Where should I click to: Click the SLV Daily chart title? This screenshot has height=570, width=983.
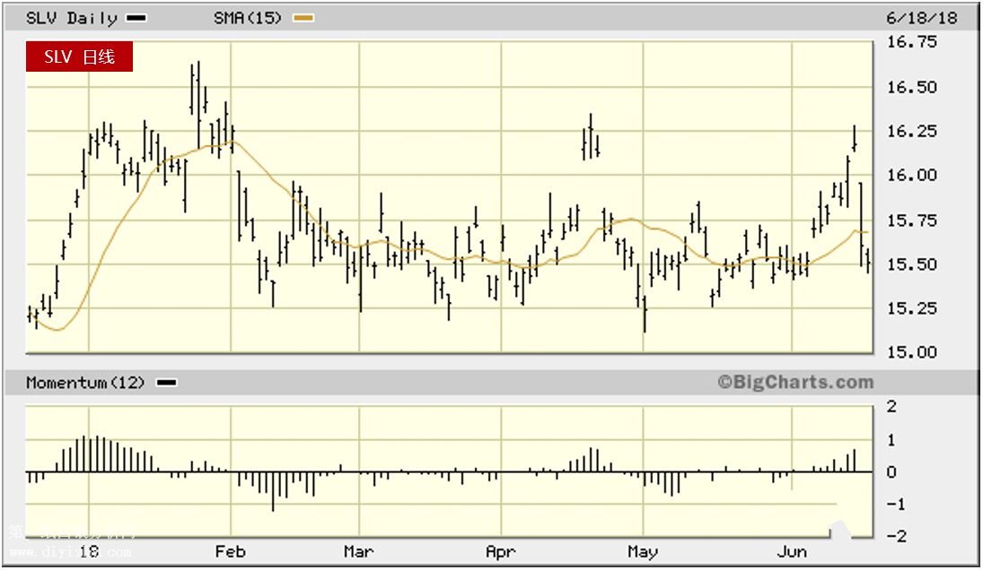(x=71, y=18)
